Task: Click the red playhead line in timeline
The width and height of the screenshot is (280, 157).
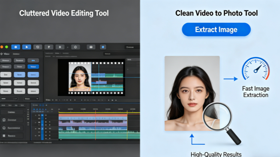Action: click(x=96, y=125)
